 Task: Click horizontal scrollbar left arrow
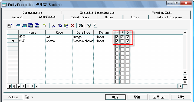pos(37,86)
